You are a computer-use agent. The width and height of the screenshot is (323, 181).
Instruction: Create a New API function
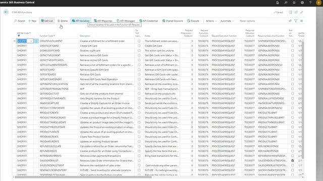tap(32, 21)
